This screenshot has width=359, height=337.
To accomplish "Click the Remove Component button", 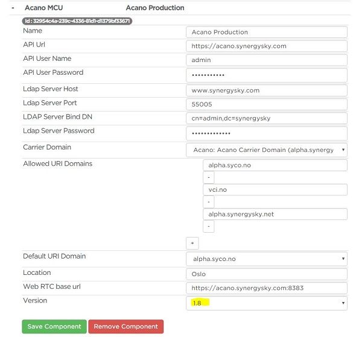I will pos(126,327).
